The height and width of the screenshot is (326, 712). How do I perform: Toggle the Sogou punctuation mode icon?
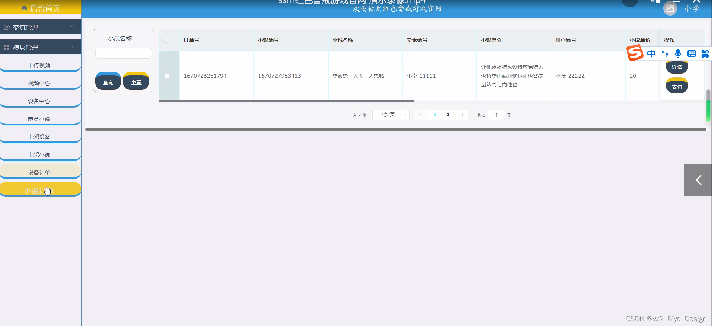(665, 54)
